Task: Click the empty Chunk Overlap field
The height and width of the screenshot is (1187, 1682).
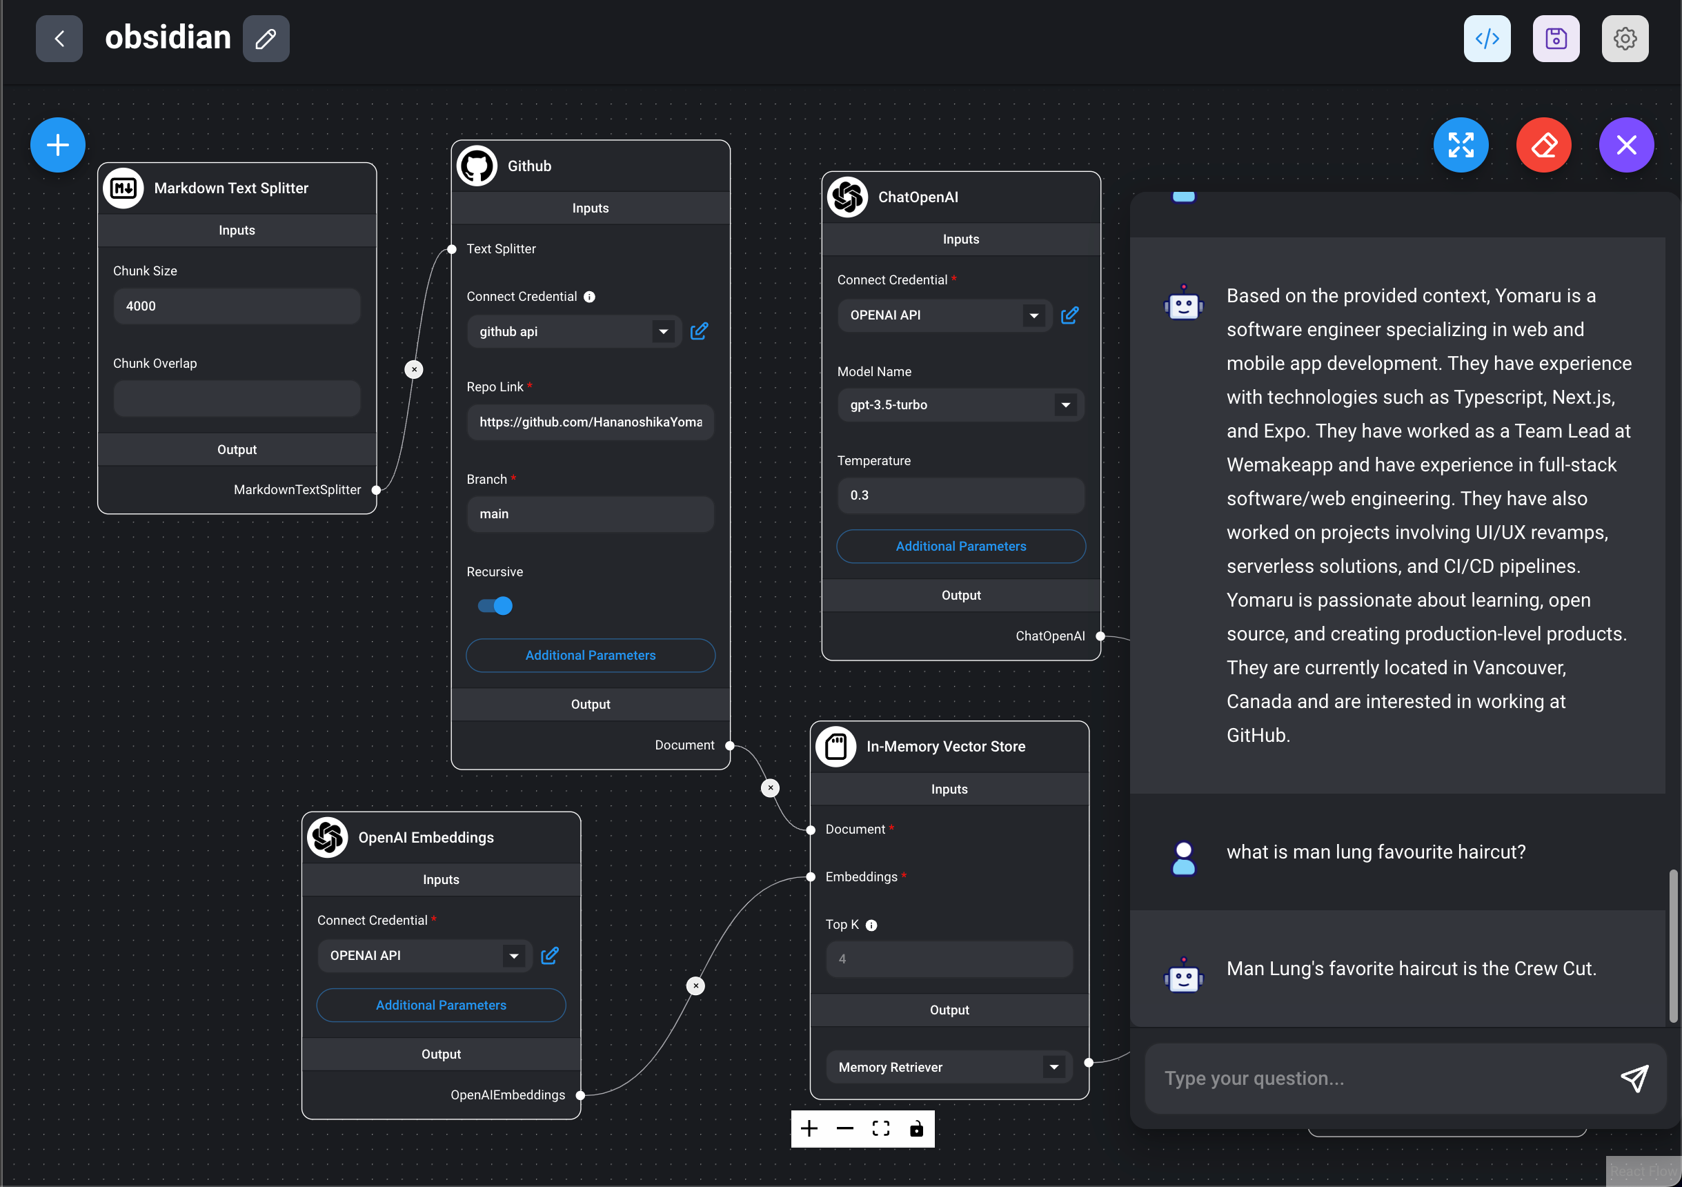Action: pyautogui.click(x=237, y=398)
